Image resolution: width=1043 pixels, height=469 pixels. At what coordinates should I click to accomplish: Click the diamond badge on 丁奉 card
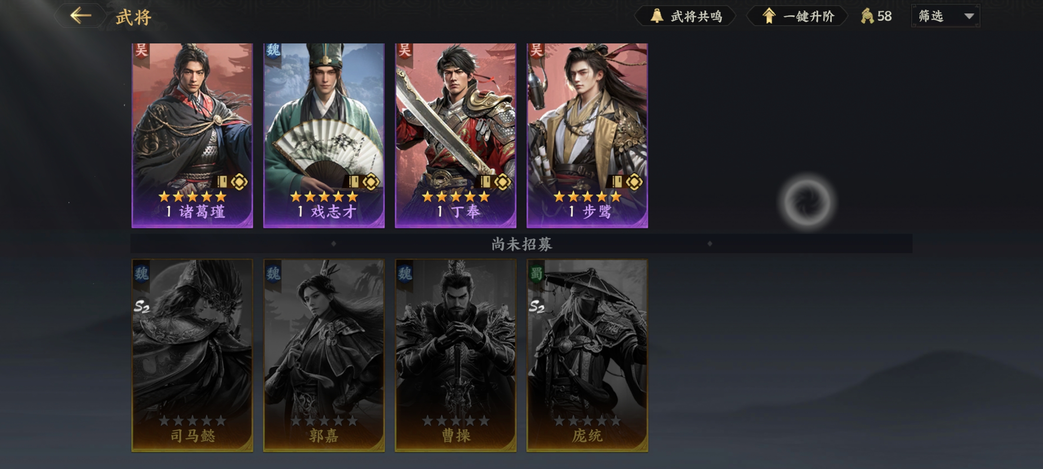[503, 182]
